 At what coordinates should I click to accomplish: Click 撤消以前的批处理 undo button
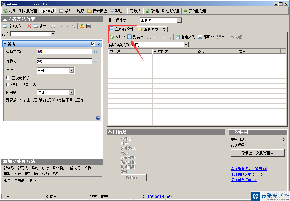pos(162,11)
